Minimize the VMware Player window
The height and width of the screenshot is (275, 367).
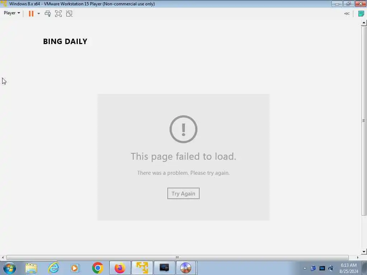(337, 4)
